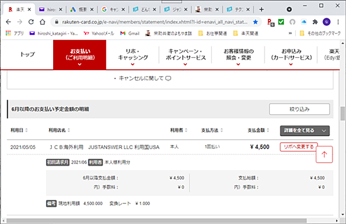Open the purple profile avatar

(x=327, y=22)
